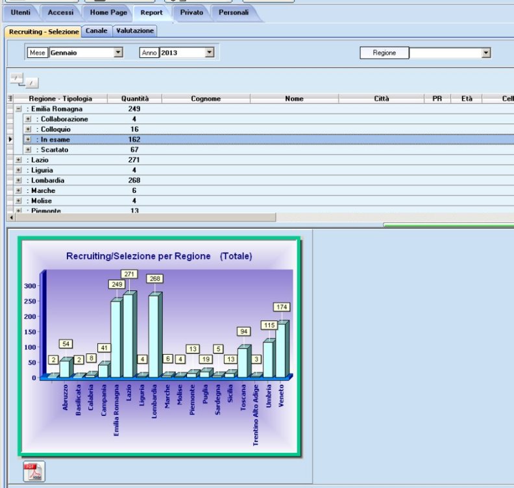This screenshot has width=514, height=488.
Task: Sort by Regione - Tipologia column header
Action: tap(60, 99)
